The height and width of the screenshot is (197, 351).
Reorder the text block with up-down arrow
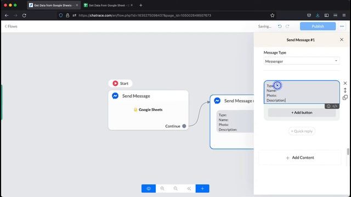pyautogui.click(x=345, y=90)
